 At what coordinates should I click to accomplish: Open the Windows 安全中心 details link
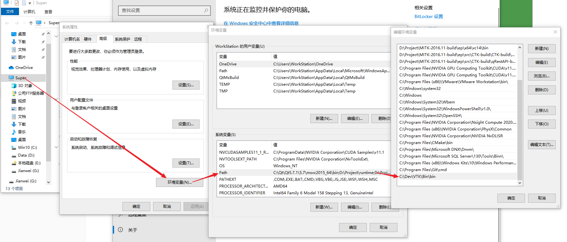click(261, 23)
